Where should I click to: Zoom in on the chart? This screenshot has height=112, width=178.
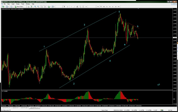pyautogui.click(x=35, y=7)
